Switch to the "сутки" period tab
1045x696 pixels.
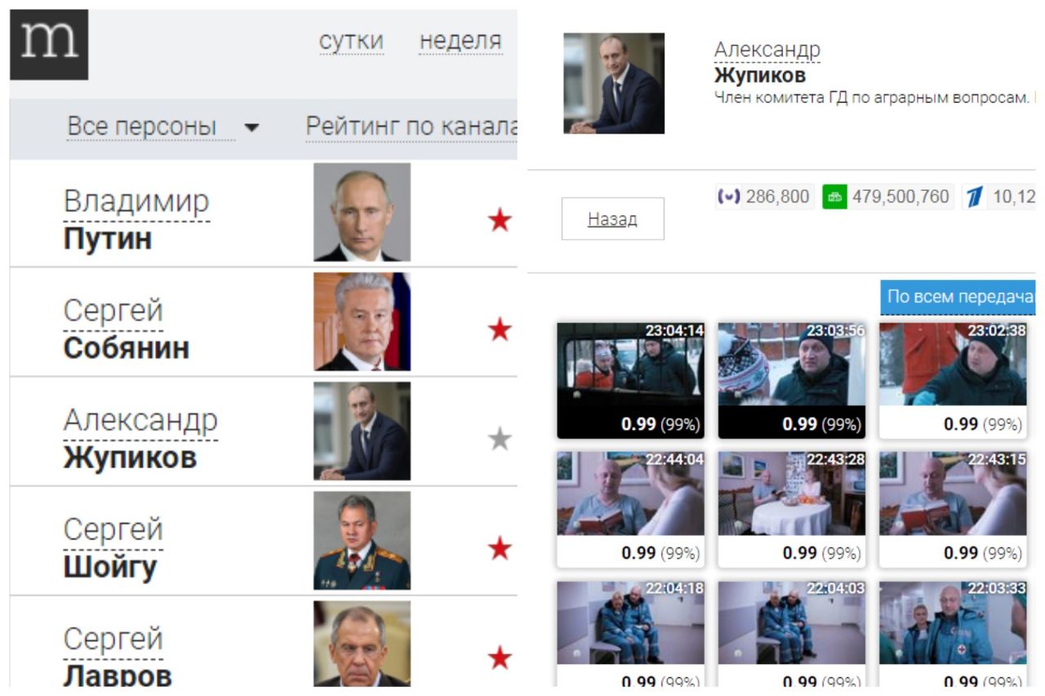[351, 42]
